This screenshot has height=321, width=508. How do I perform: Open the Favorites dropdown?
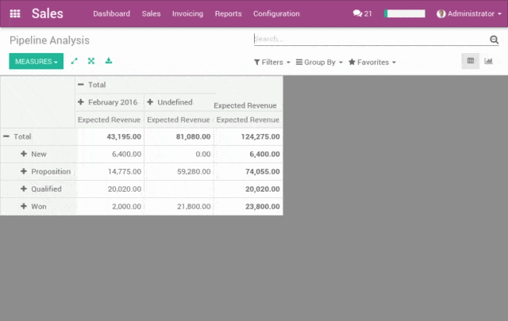(x=371, y=62)
